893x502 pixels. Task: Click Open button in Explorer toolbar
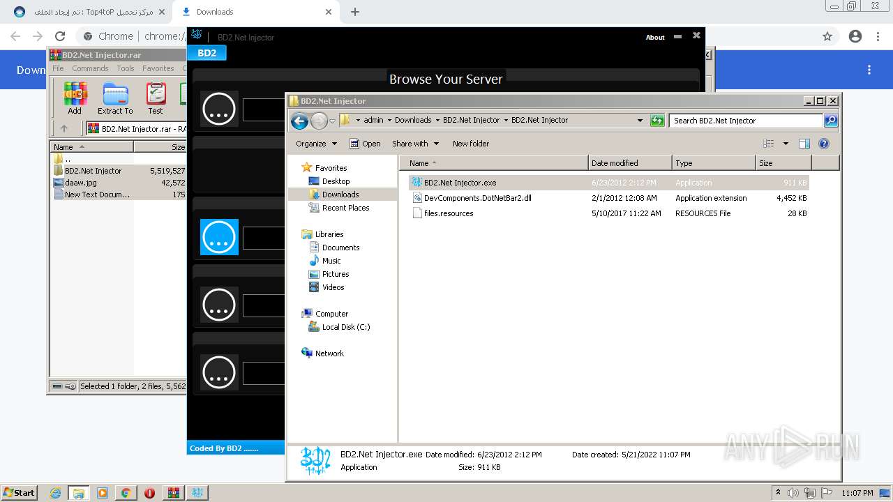point(365,144)
